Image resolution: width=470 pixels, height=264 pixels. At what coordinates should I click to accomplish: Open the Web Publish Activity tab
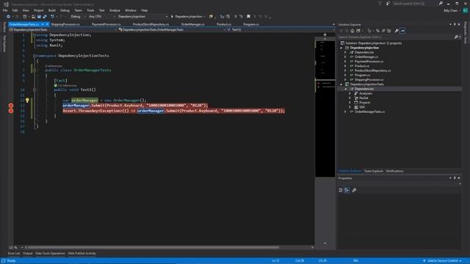(82, 254)
